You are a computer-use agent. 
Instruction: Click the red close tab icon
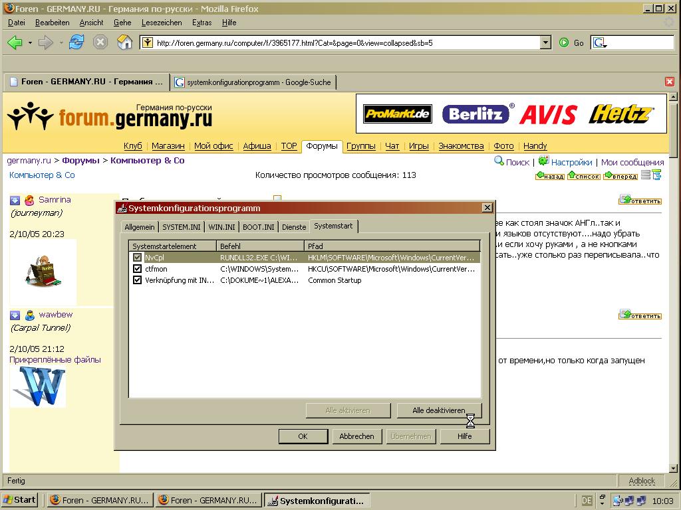click(x=670, y=82)
